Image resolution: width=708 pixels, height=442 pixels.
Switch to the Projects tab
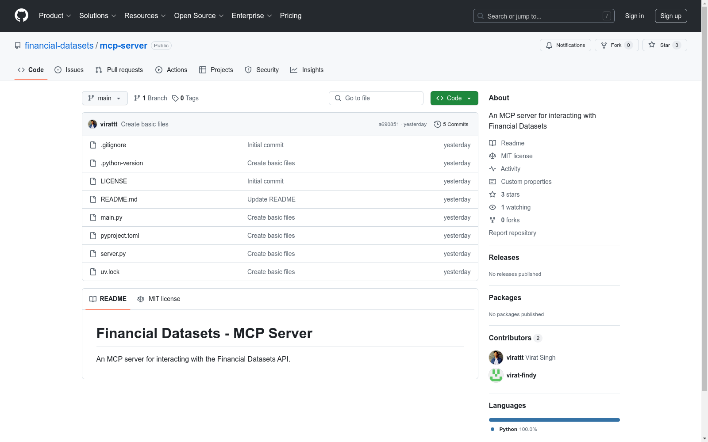(216, 70)
